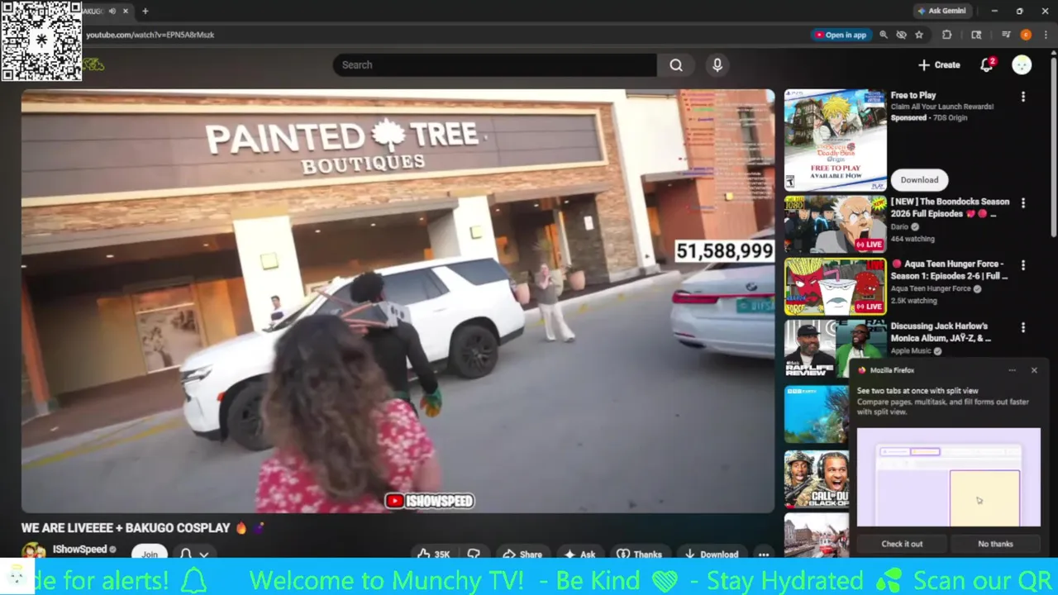
Task: Bookmark this page with the star icon
Action: tap(919, 35)
